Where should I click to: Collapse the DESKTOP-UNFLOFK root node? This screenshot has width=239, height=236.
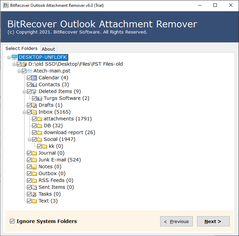[9, 57]
